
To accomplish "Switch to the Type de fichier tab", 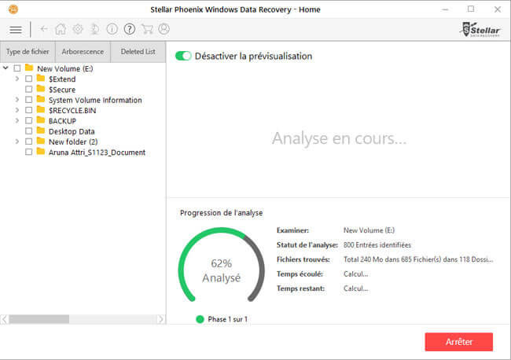I will point(28,52).
